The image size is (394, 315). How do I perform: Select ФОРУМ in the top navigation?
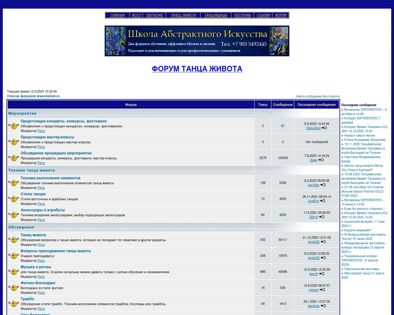pos(281,15)
